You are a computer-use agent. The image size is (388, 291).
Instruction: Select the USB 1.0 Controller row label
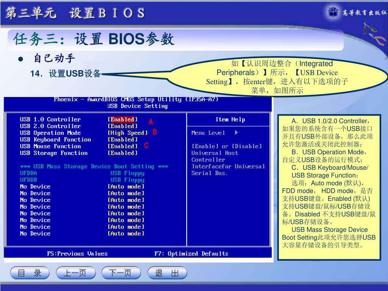point(50,119)
